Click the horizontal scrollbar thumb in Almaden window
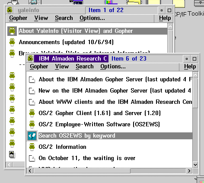Image resolution: width=204 pixels, height=183 pixels. [x=82, y=171]
